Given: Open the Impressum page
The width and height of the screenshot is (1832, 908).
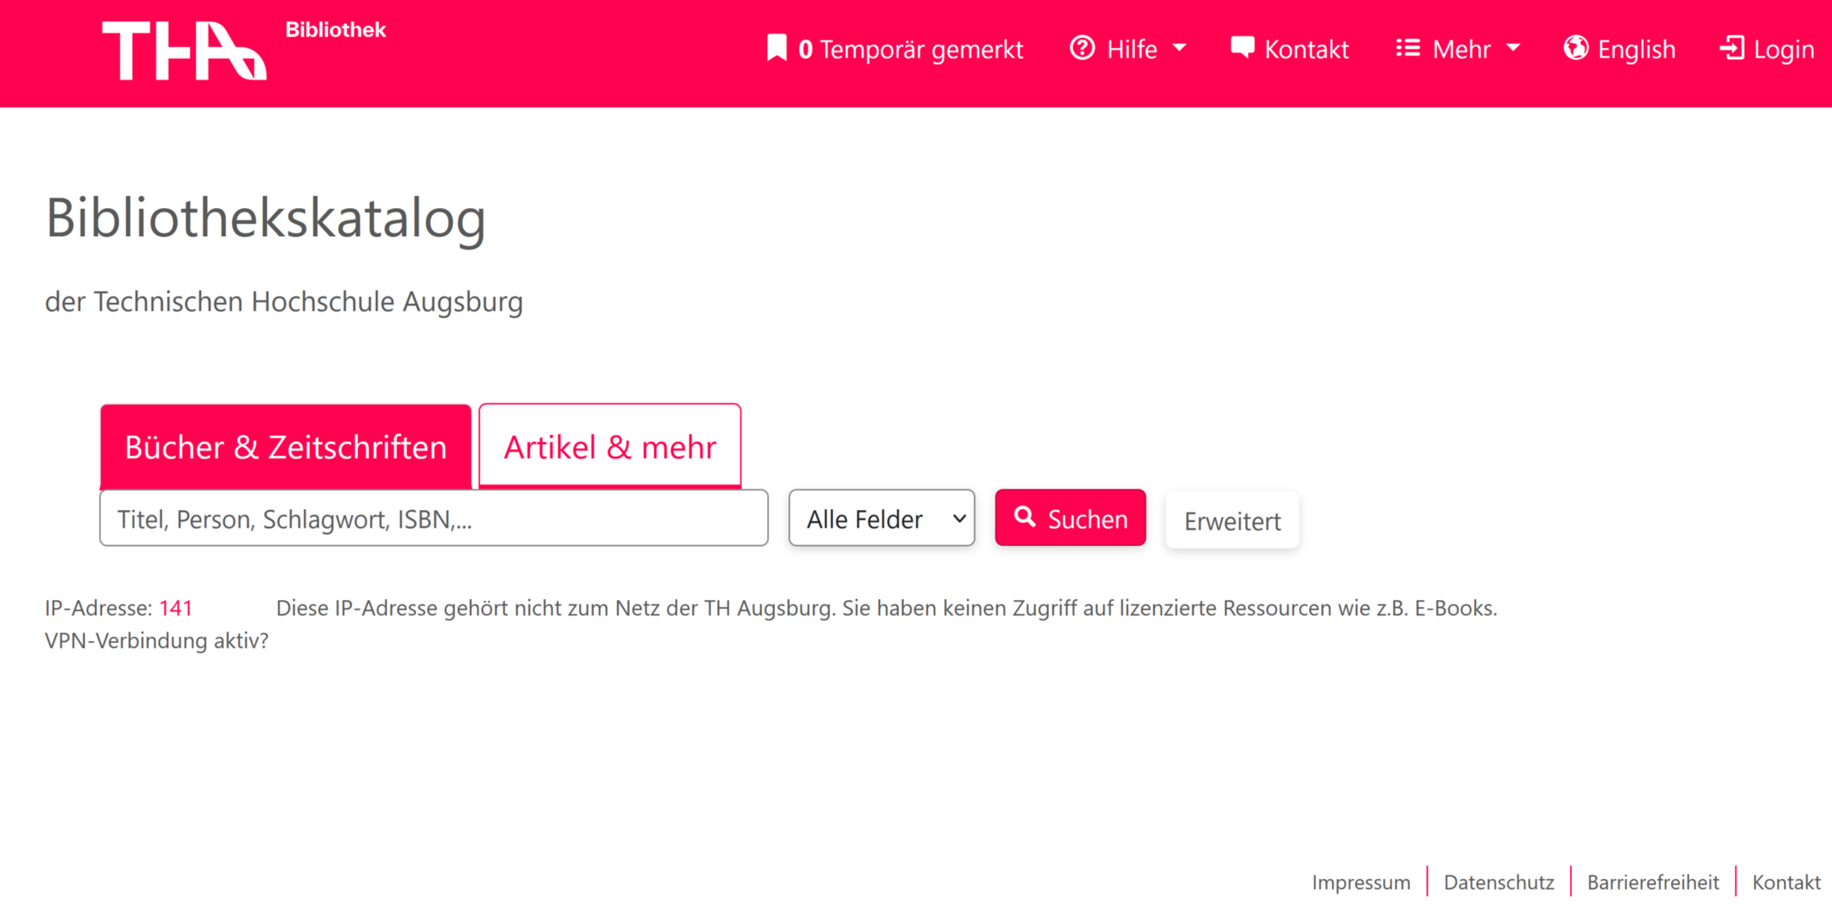Looking at the screenshot, I should (x=1361, y=881).
